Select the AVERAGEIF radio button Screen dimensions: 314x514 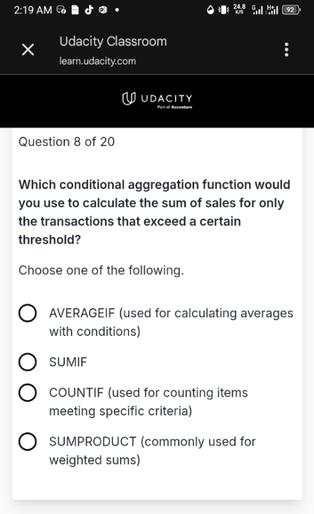(x=27, y=313)
